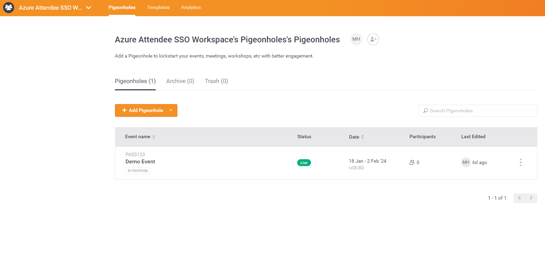
Task: Click the 6d ago text
Action: pyautogui.click(x=480, y=162)
